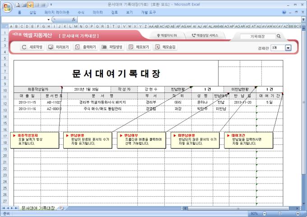Open the 엑셀지식 IN tab

pos(167,36)
